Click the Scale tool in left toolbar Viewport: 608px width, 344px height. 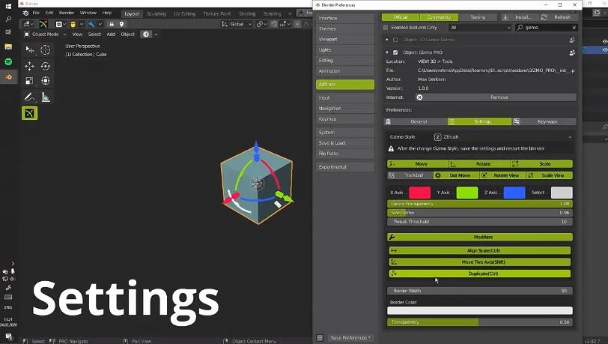(x=30, y=81)
